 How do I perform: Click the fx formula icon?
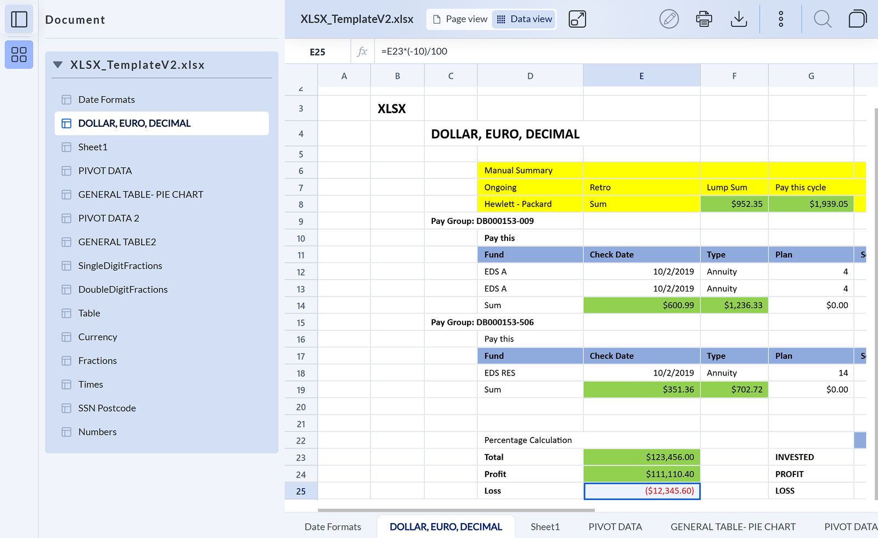[x=362, y=52]
